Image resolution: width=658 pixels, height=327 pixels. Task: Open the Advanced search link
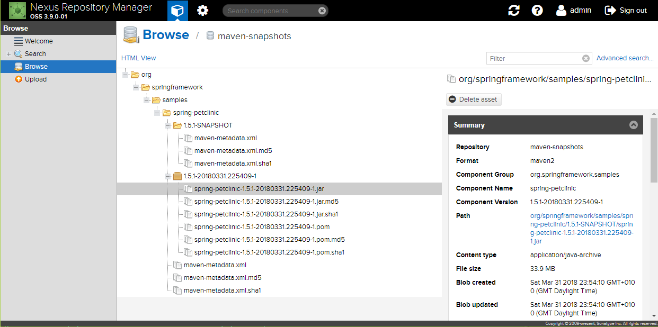tap(625, 58)
